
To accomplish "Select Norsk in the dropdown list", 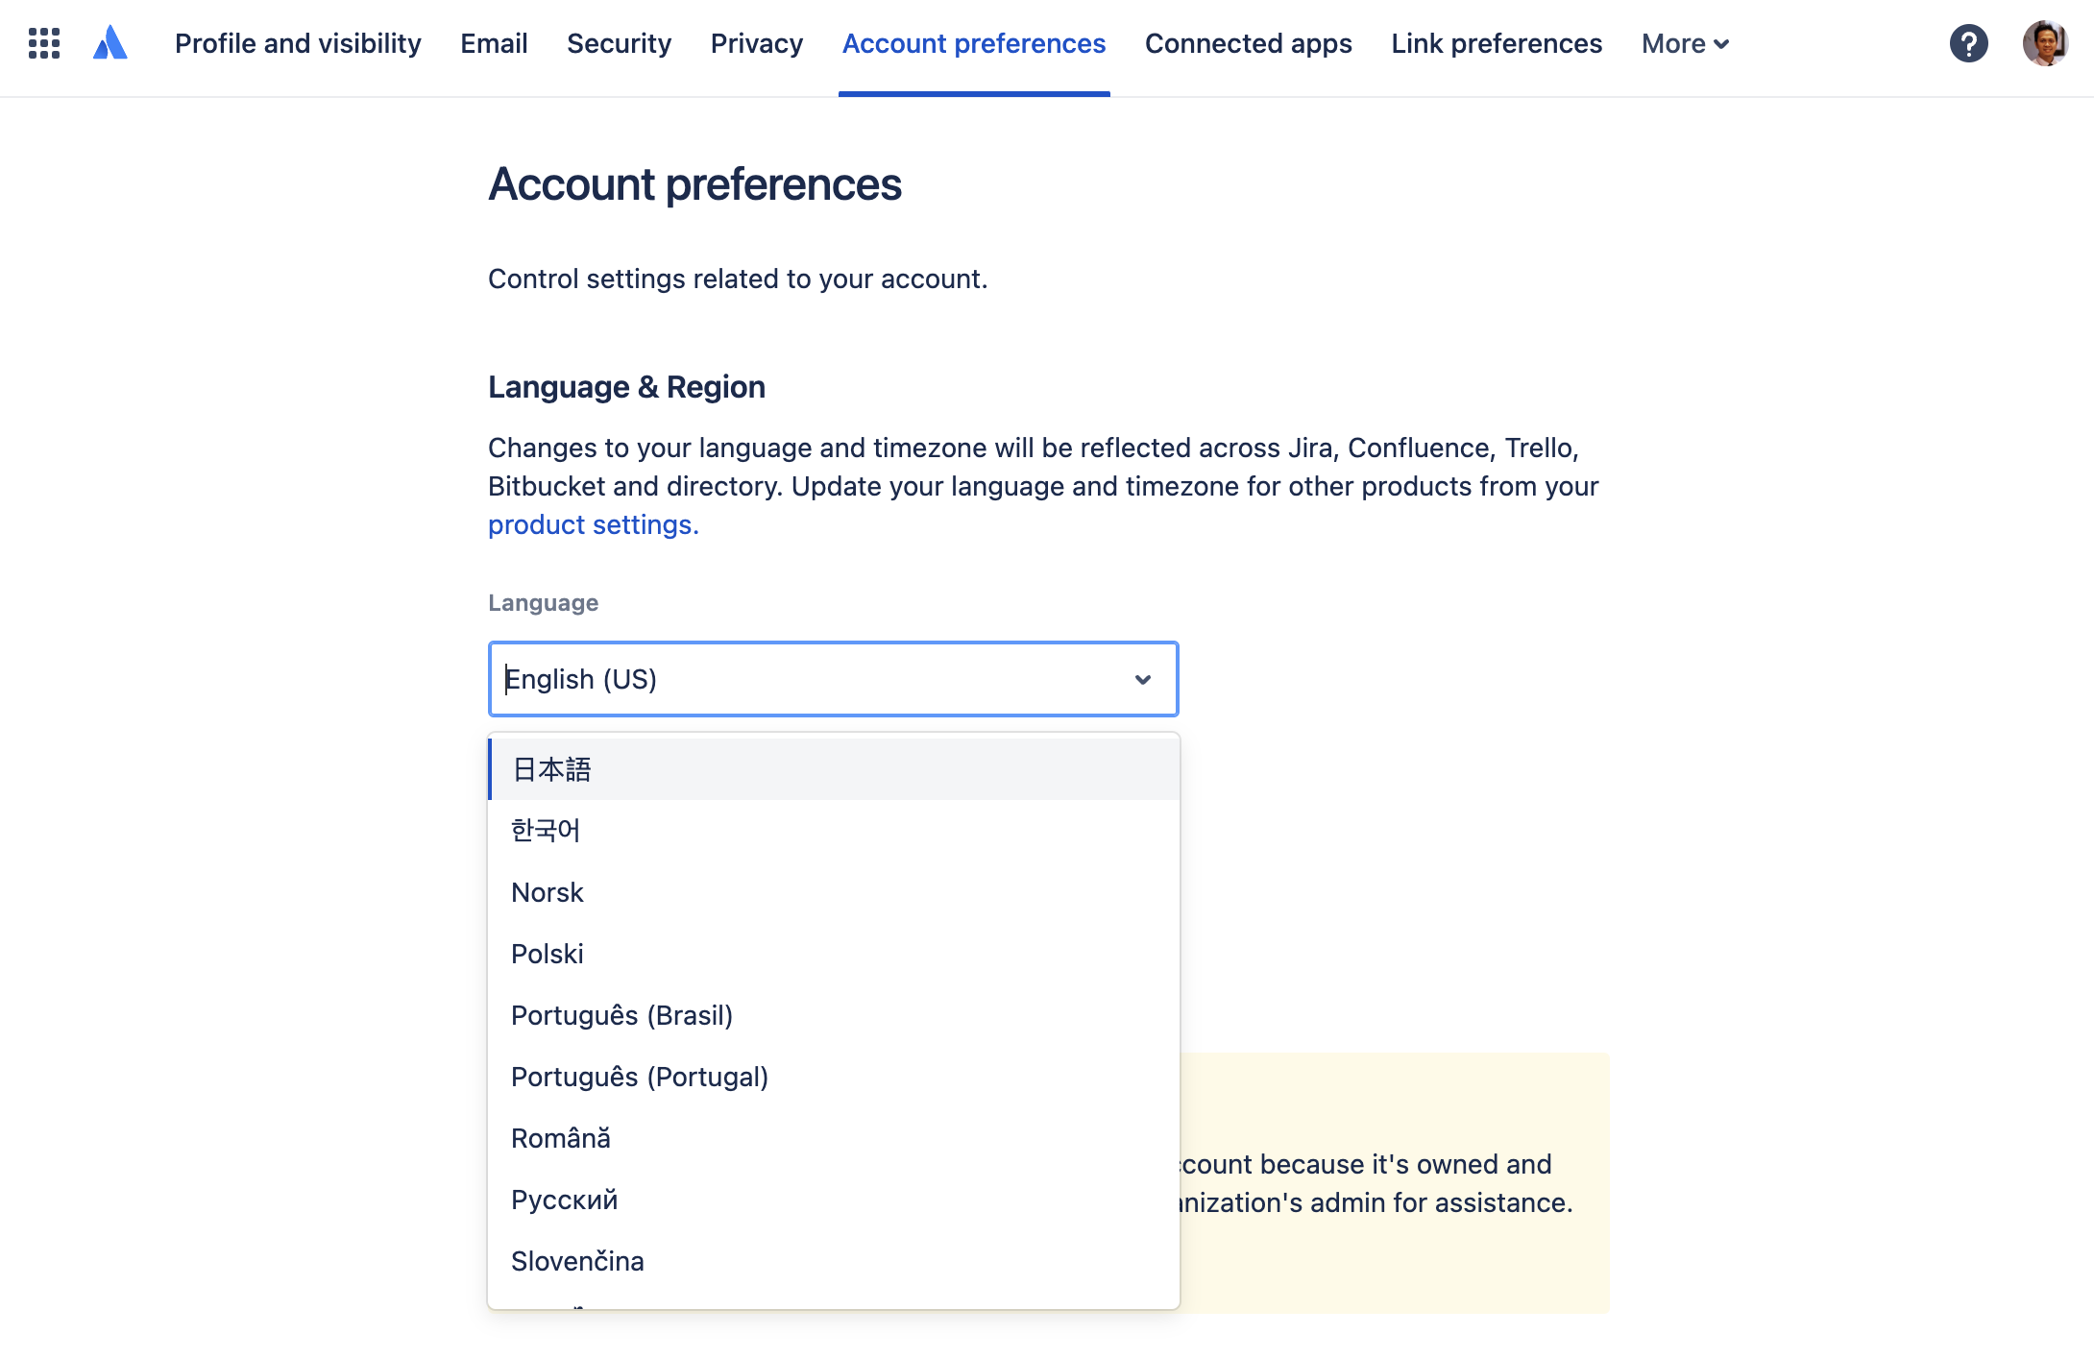I will point(548,892).
